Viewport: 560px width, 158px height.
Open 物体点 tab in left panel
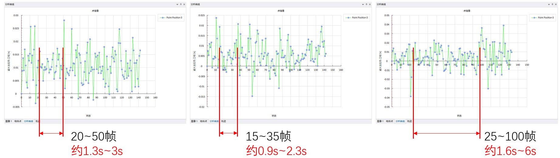coord(18,121)
